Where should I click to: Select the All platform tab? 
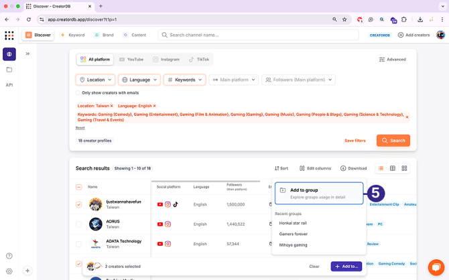[95, 60]
